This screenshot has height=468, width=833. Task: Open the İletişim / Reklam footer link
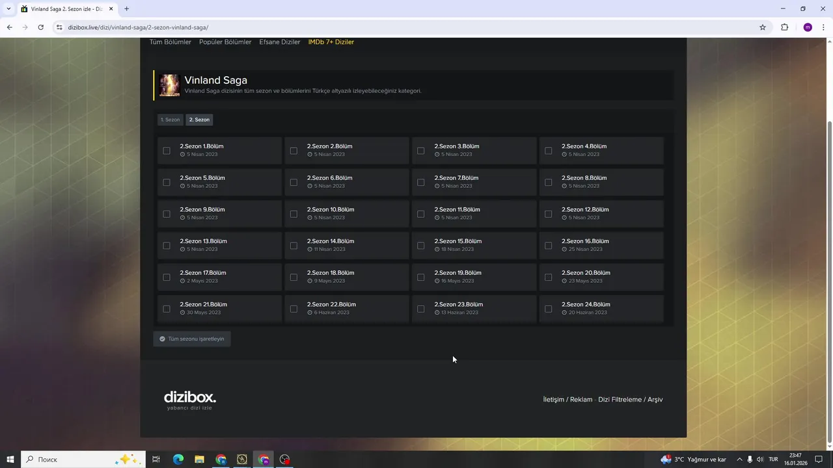click(567, 400)
